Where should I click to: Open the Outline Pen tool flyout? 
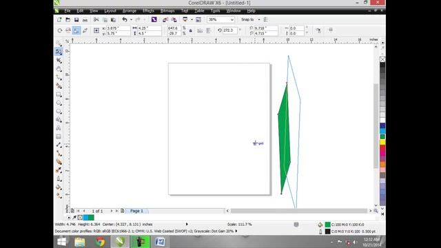[59, 179]
